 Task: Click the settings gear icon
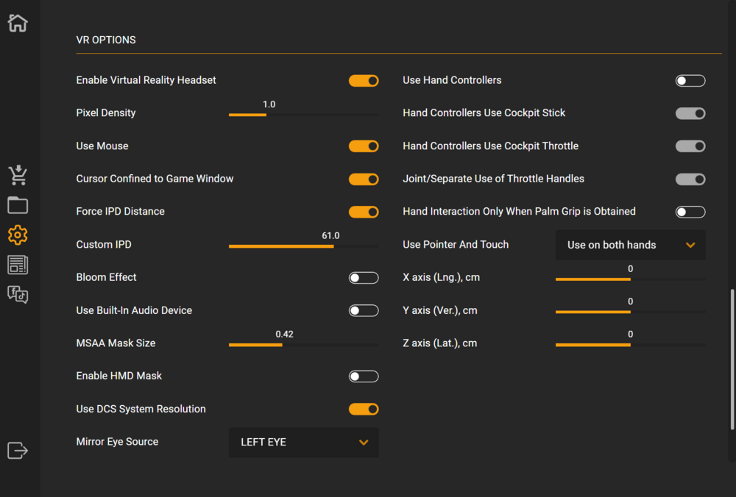tap(18, 235)
